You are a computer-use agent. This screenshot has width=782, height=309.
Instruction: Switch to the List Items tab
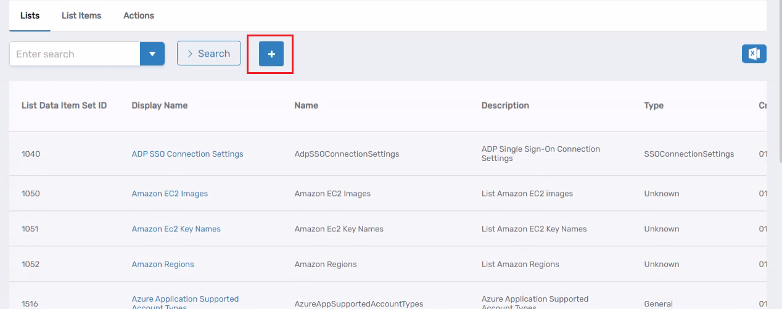click(x=81, y=15)
